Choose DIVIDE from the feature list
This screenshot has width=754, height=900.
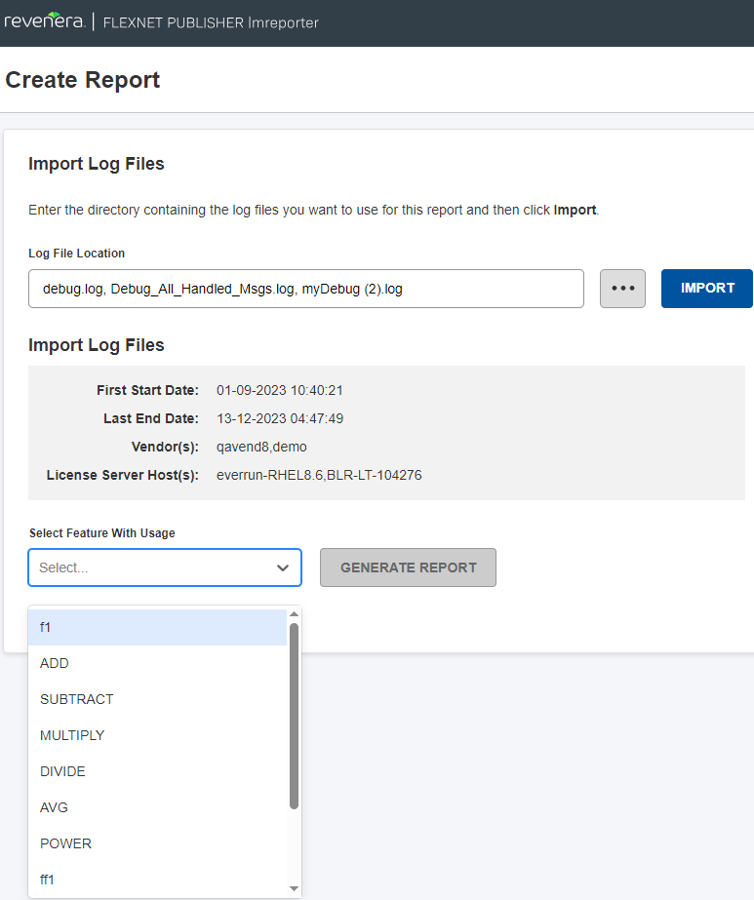point(157,771)
